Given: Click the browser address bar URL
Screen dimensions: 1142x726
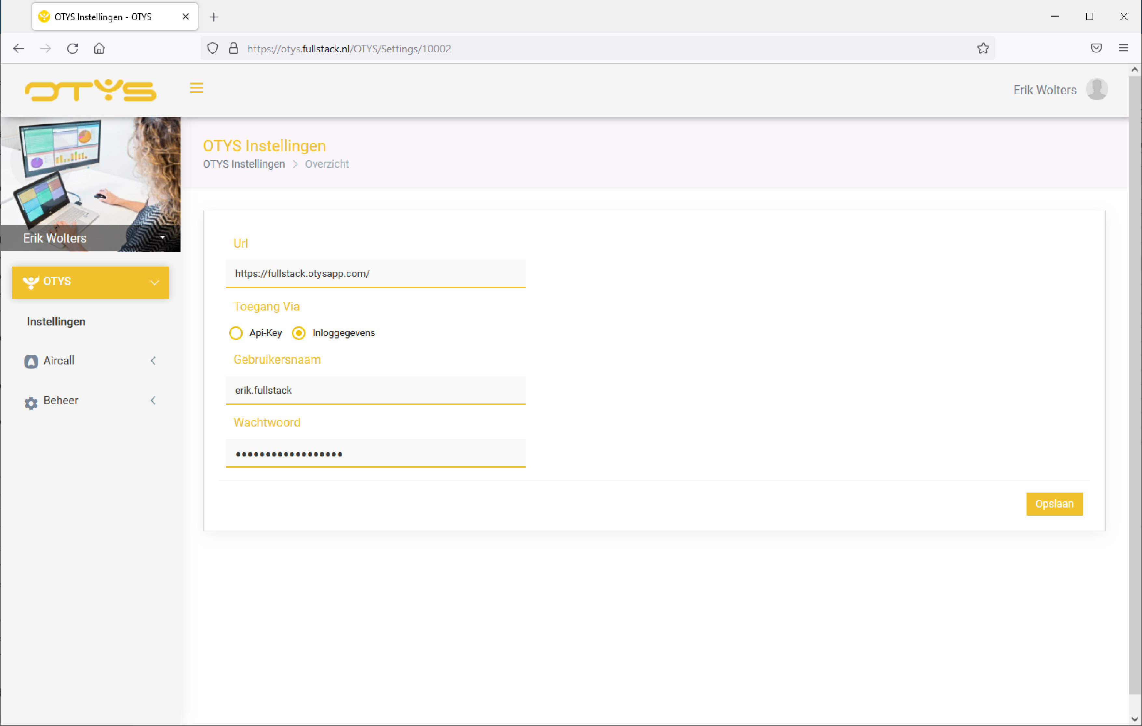Looking at the screenshot, I should (349, 49).
